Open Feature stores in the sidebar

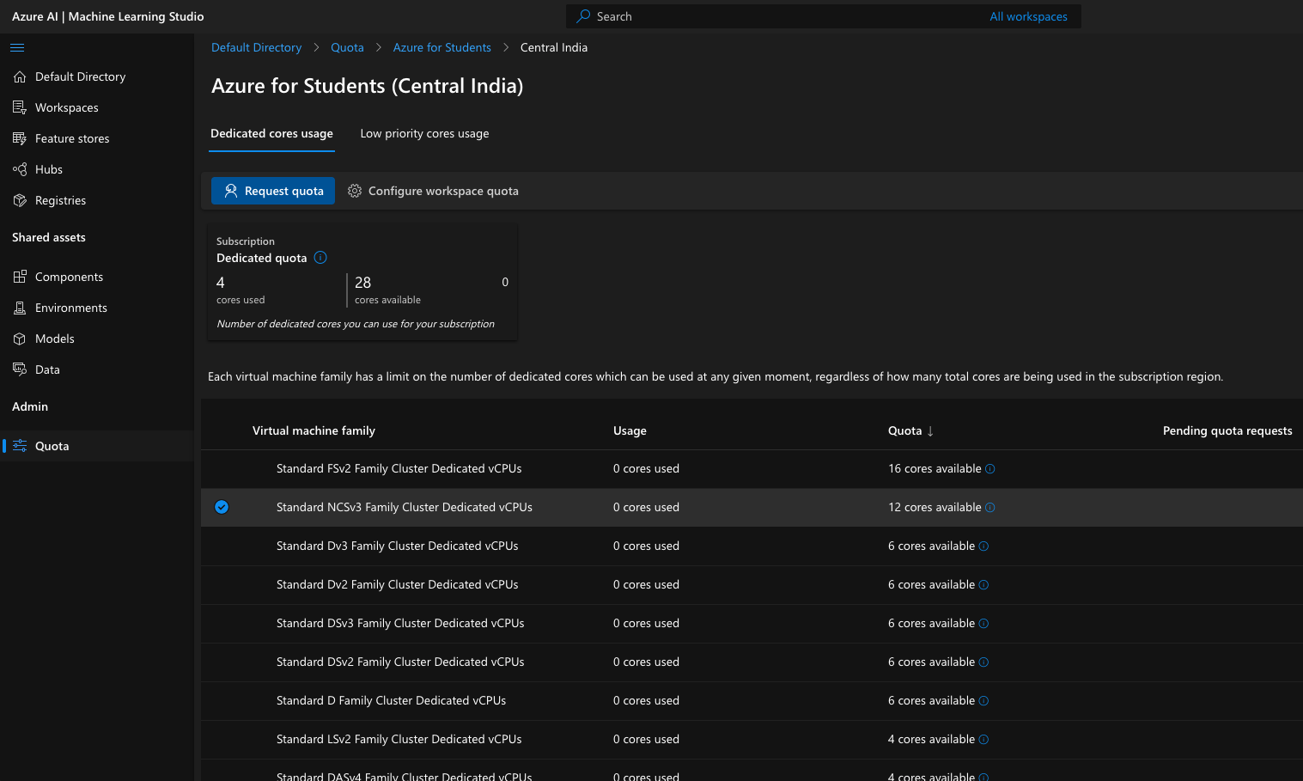tap(96, 138)
